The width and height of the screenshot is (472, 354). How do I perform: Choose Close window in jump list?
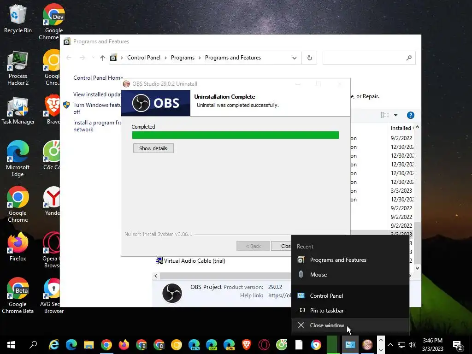pyautogui.click(x=350, y=325)
